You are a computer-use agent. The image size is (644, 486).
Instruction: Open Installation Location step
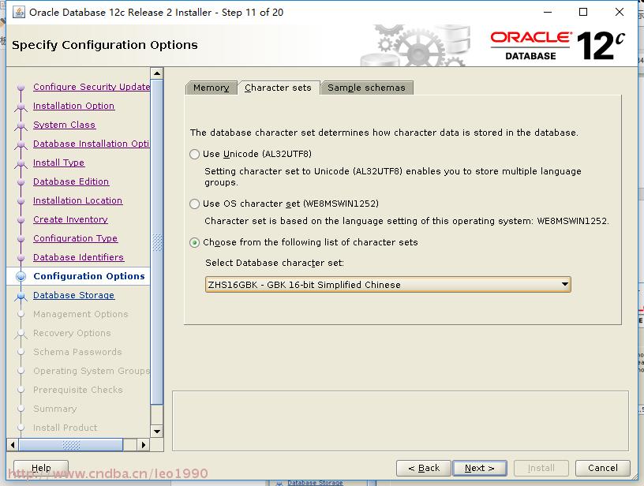(x=77, y=200)
